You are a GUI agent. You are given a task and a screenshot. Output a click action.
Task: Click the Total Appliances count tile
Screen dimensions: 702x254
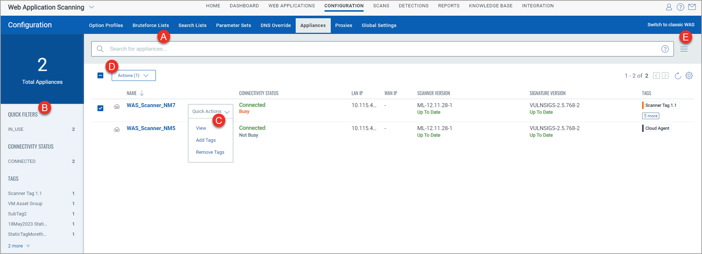click(42, 69)
